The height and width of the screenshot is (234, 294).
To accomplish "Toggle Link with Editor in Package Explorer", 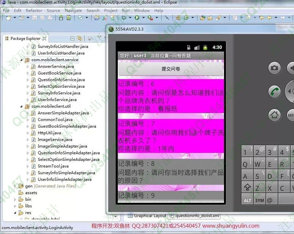I will (79, 38).
